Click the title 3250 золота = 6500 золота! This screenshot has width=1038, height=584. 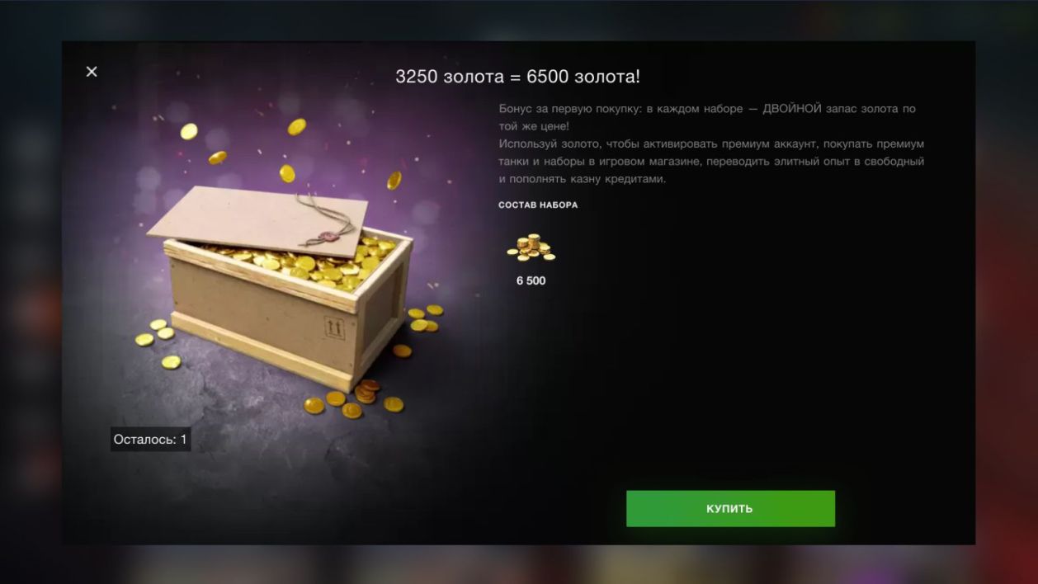tap(517, 77)
